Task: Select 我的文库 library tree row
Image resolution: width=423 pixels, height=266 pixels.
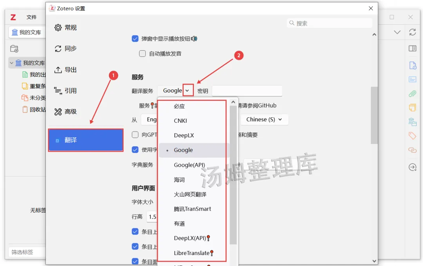Action: point(27,63)
